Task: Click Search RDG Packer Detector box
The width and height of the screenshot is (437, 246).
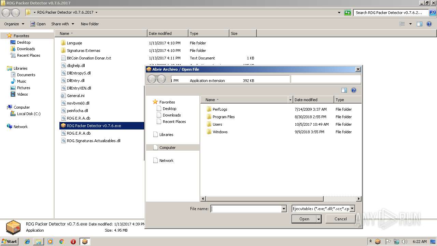Action: (391, 13)
